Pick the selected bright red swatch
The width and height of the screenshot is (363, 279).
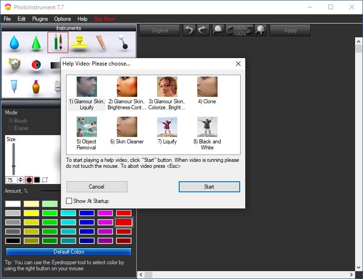point(124,222)
